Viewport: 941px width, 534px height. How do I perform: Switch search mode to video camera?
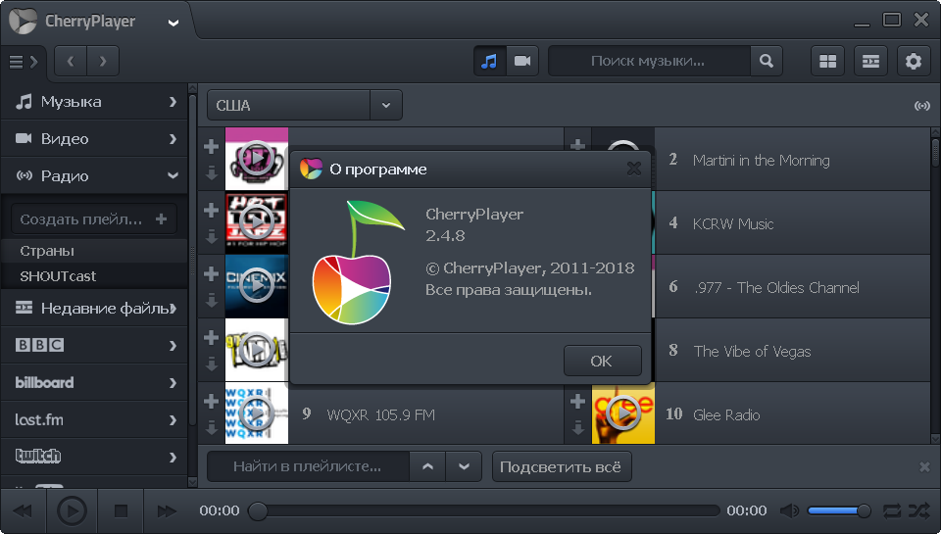tap(522, 61)
